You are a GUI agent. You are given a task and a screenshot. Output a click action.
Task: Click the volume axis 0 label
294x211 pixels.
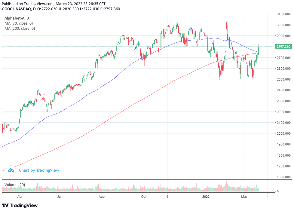tap(278, 191)
